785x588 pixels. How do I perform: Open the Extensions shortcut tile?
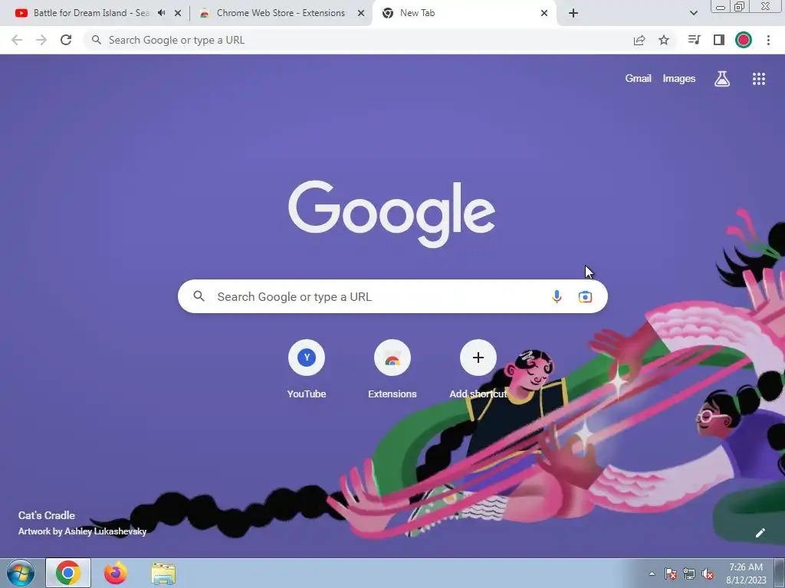pos(392,369)
